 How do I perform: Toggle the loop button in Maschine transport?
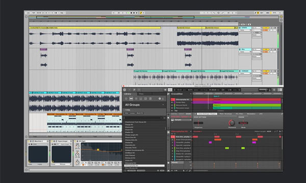point(170,90)
